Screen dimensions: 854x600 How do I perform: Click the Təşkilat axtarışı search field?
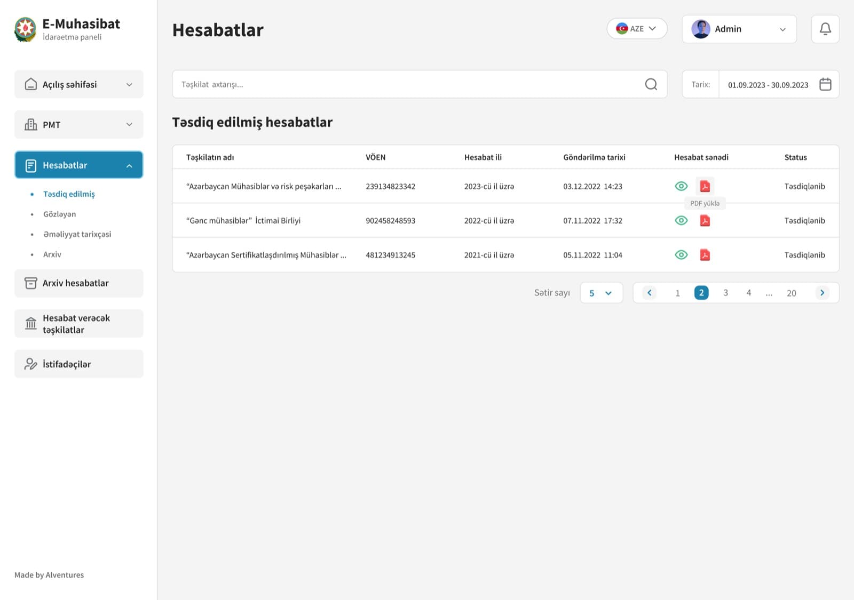(x=420, y=84)
